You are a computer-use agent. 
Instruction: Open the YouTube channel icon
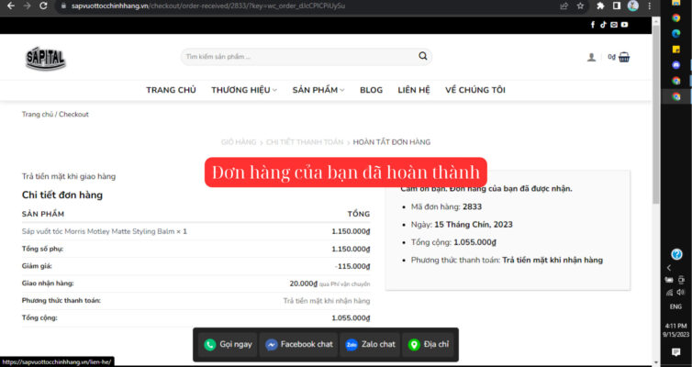624,25
